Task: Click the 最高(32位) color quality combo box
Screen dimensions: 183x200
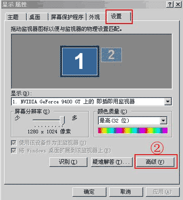Action: pyautogui.click(x=133, y=121)
